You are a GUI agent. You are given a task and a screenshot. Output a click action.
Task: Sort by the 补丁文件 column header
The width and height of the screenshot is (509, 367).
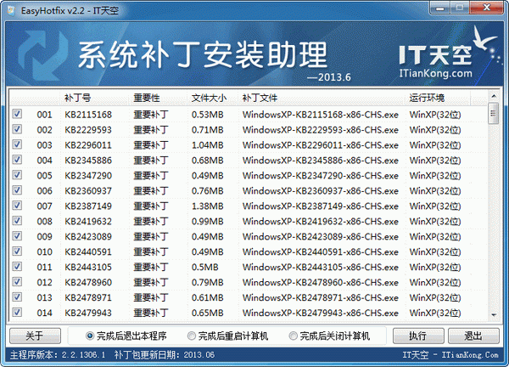(322, 98)
